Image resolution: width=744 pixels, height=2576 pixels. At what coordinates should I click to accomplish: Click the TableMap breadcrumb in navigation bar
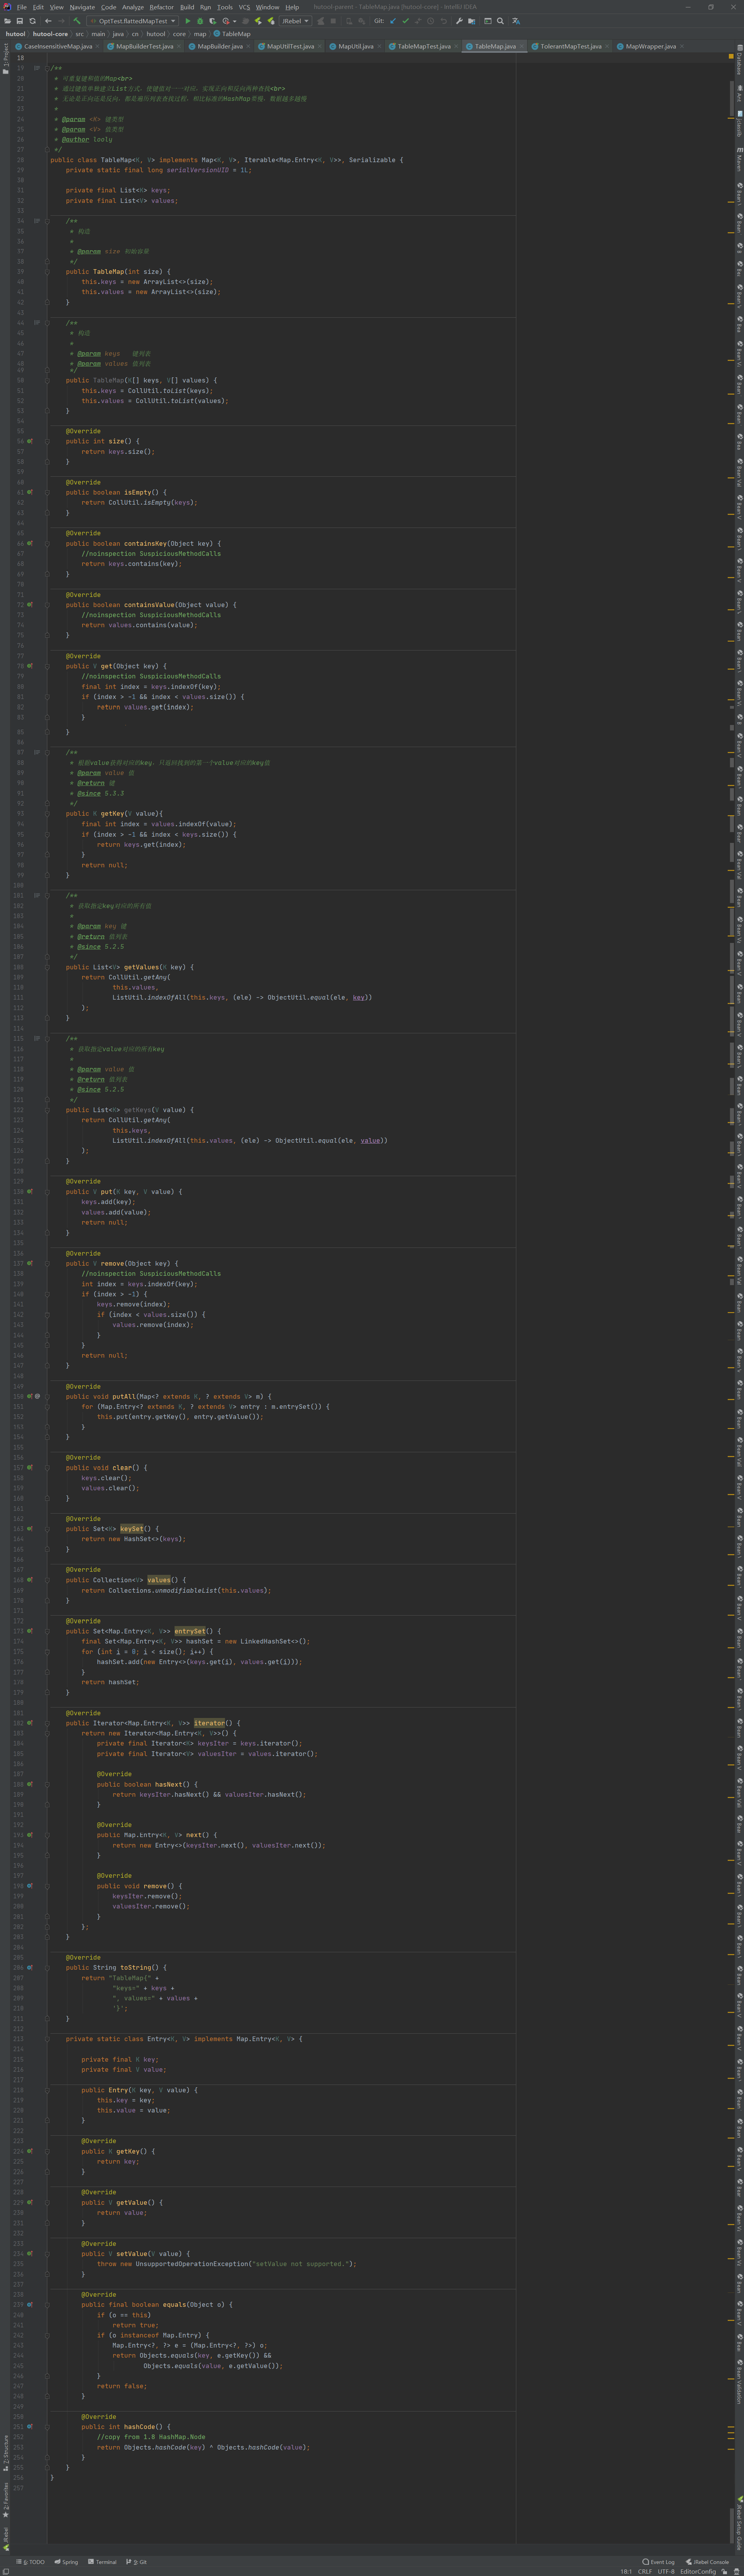point(232,34)
